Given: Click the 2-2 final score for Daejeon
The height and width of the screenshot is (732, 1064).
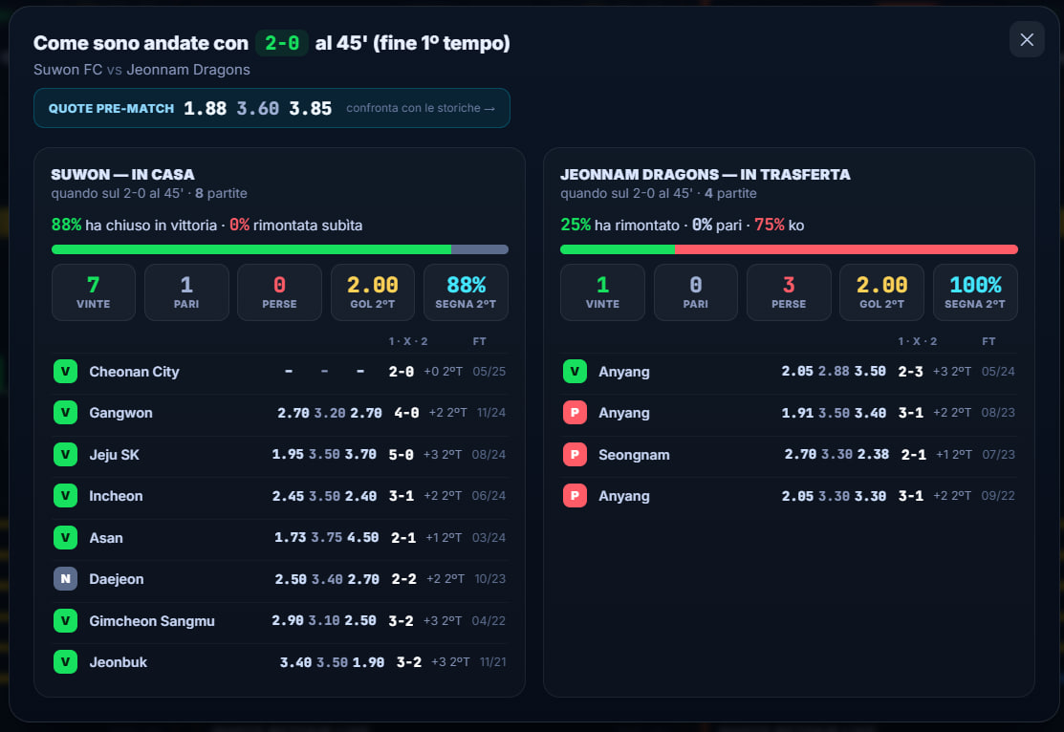Looking at the screenshot, I should (403, 579).
